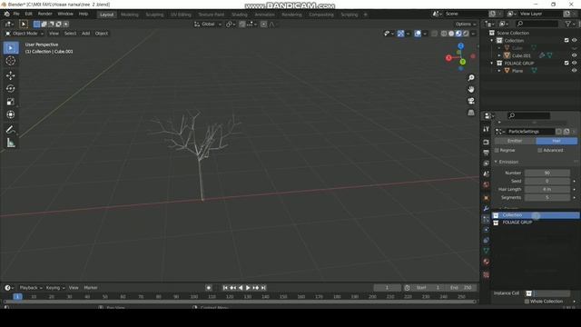The height and width of the screenshot is (327, 581).
Task: Collapse the Emission panel
Action: (508, 162)
